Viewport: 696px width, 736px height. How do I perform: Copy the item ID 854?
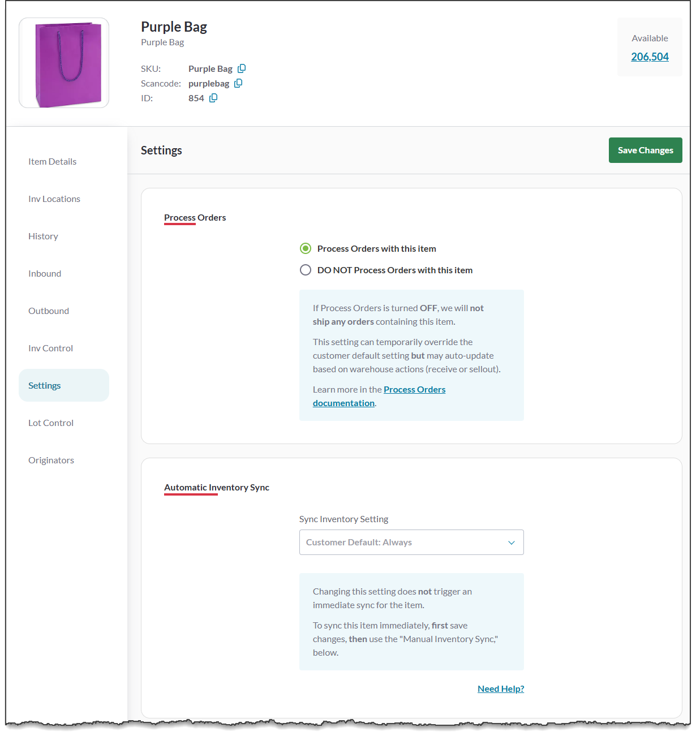213,98
